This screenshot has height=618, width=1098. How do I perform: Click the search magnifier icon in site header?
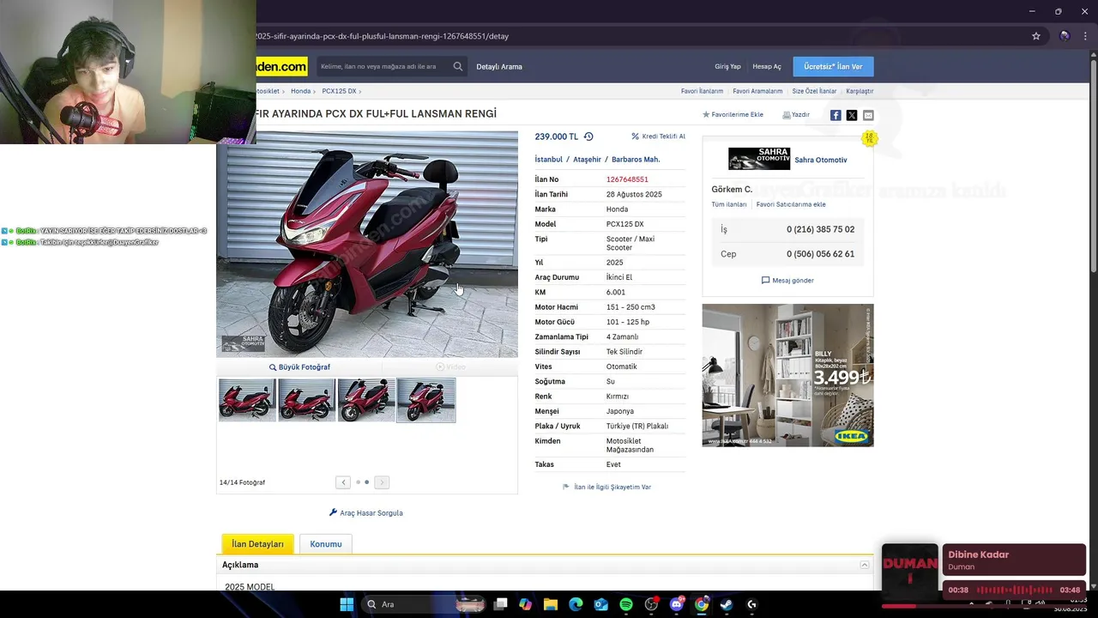click(x=458, y=66)
